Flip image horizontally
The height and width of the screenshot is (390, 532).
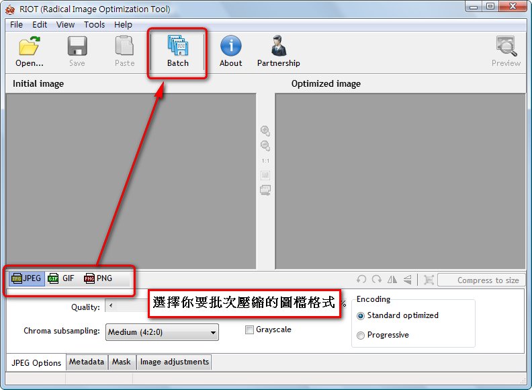click(392, 280)
